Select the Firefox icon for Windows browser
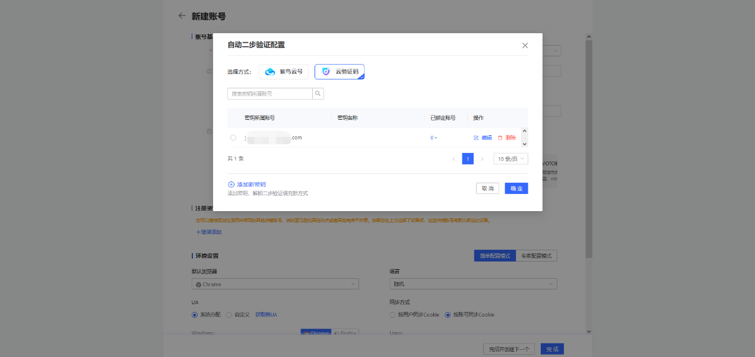This screenshot has width=755, height=357. (x=336, y=333)
